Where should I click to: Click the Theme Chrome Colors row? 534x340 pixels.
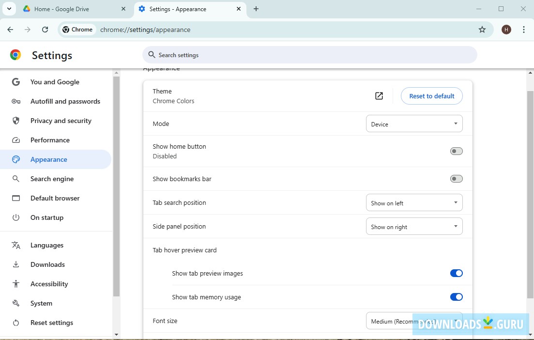tap(308, 96)
